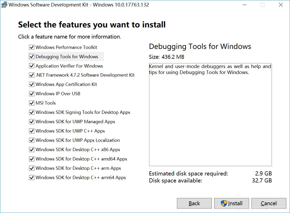Select Windows SDK for Desktop C++ arm64 Apps name

81,178
